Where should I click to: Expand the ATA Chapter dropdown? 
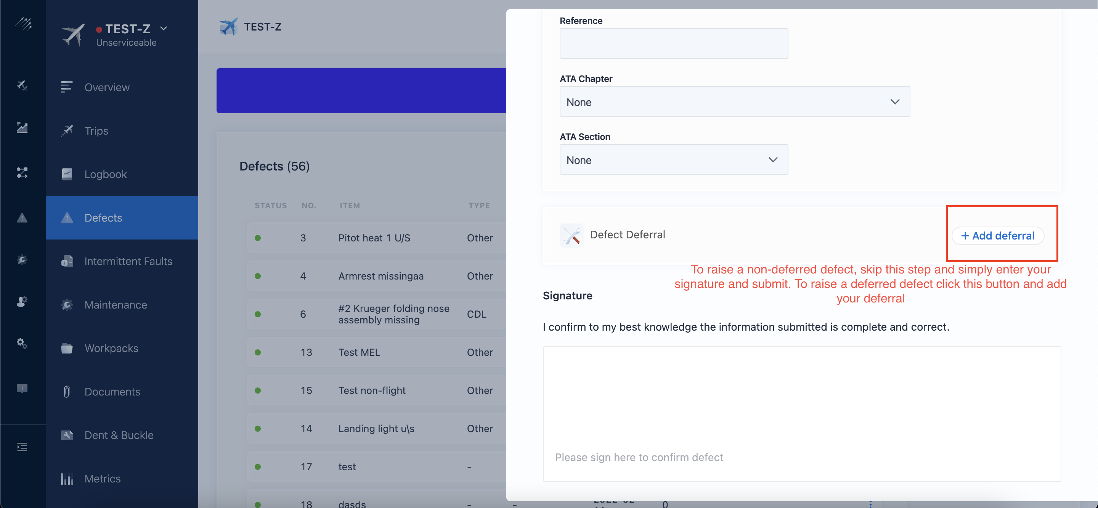[734, 102]
